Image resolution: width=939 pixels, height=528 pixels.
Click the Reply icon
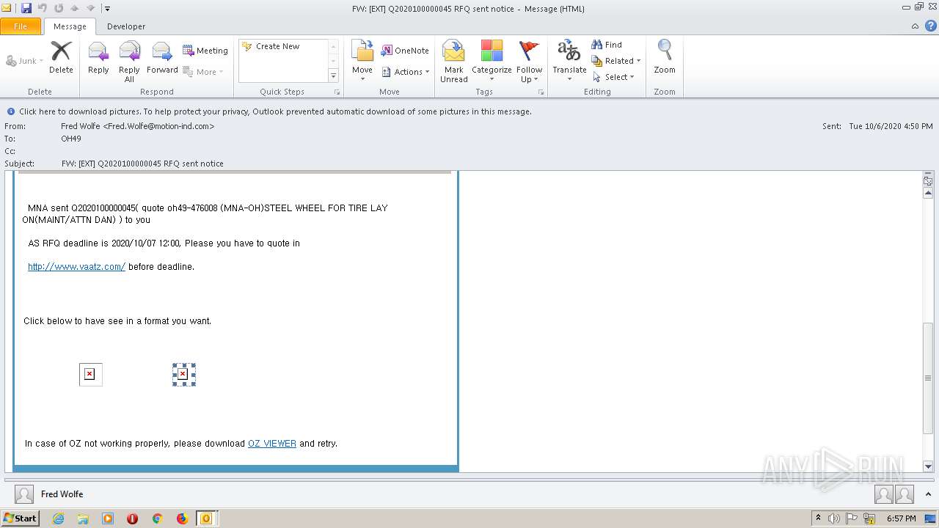click(98, 57)
